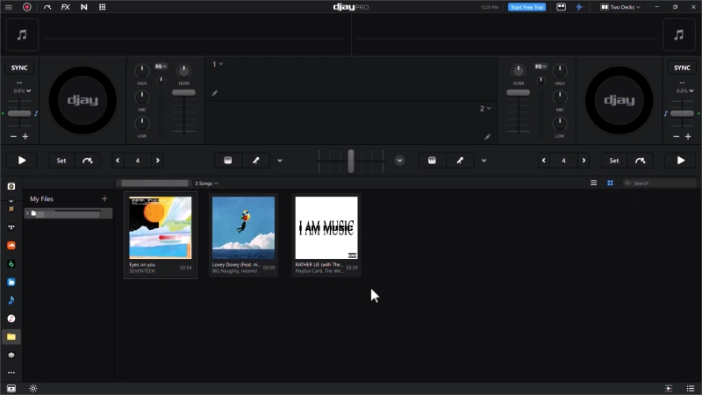This screenshot has height=395, width=702.
Task: Open waveform 2 dropdown
Action: [x=485, y=108]
